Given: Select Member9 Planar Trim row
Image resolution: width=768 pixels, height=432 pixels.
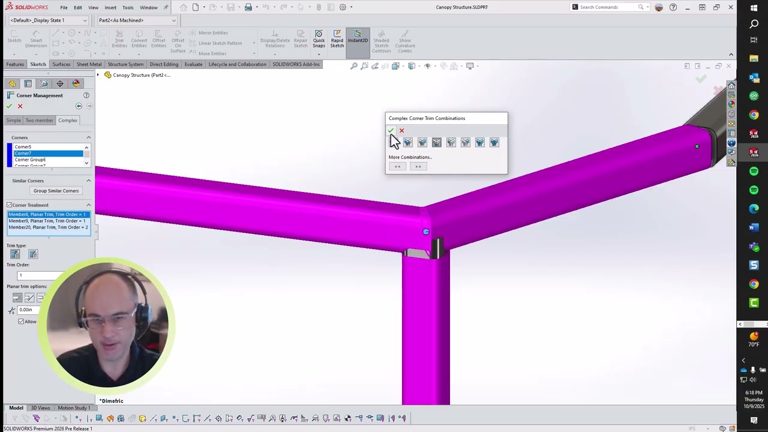Looking at the screenshot, I should pos(47,221).
